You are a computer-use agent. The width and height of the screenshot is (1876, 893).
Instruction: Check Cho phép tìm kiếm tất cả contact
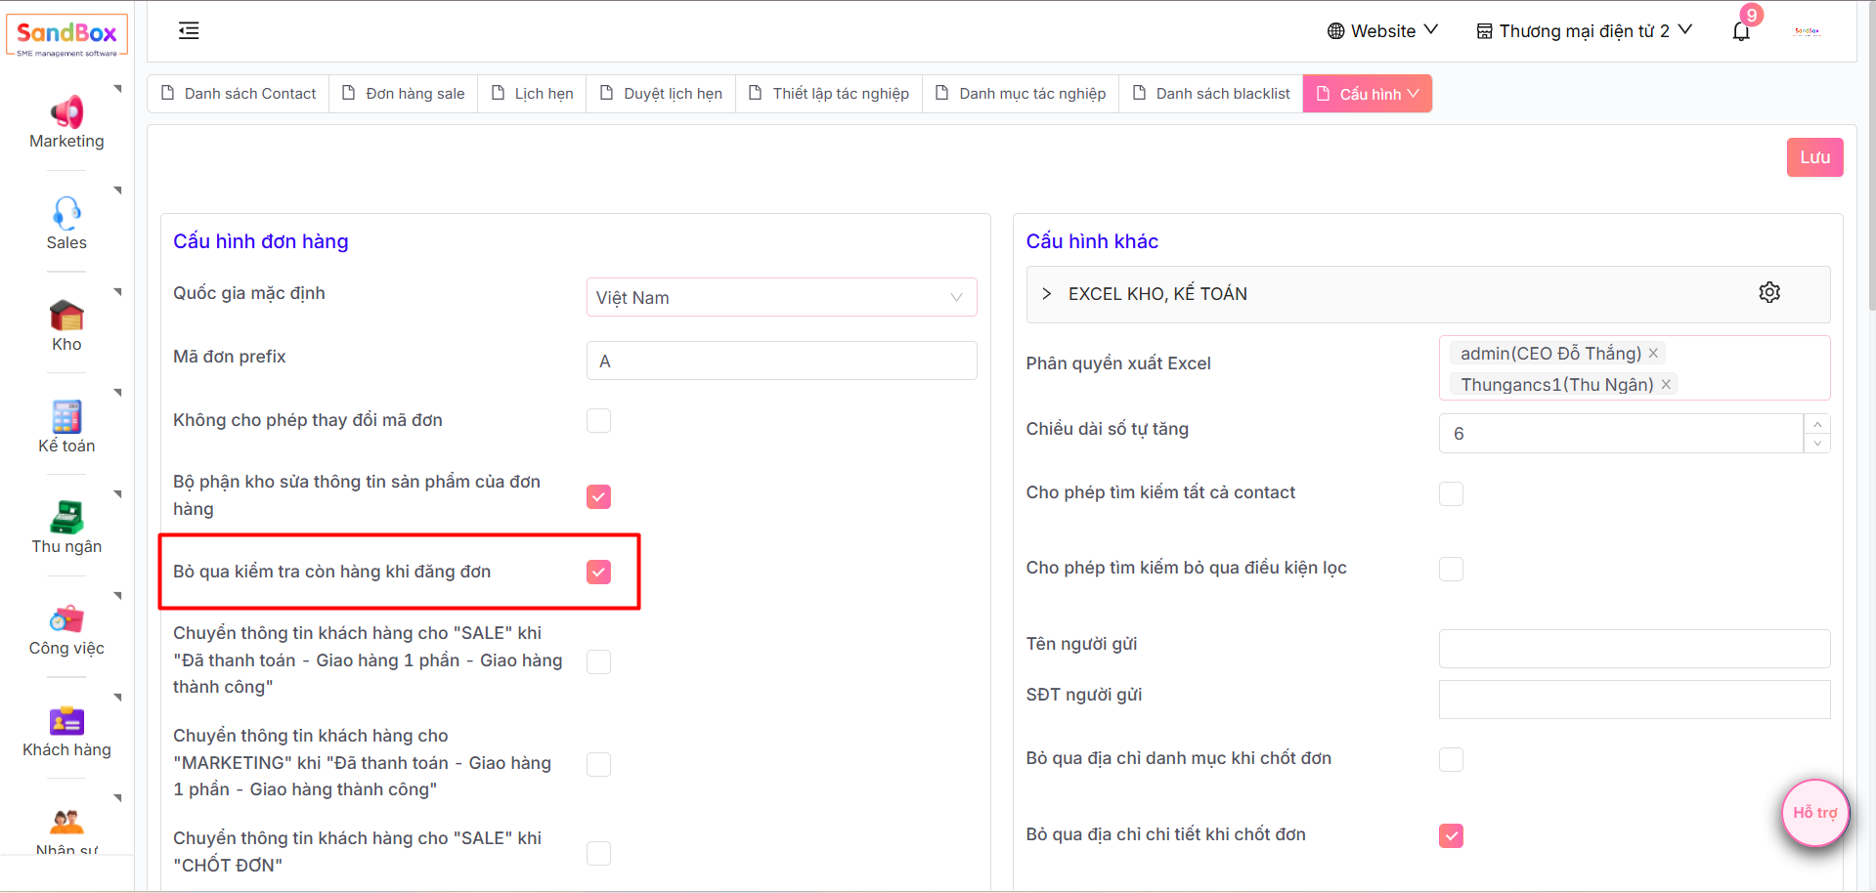point(1451,493)
